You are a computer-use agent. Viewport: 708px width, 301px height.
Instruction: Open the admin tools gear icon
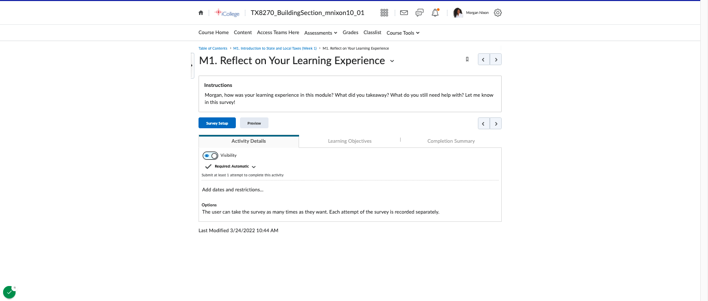[x=498, y=13]
